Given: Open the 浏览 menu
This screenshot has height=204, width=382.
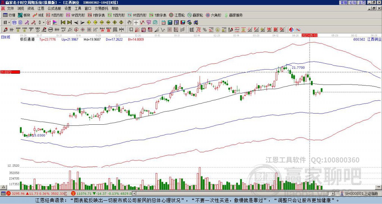Looking at the screenshot, I should (21, 9).
